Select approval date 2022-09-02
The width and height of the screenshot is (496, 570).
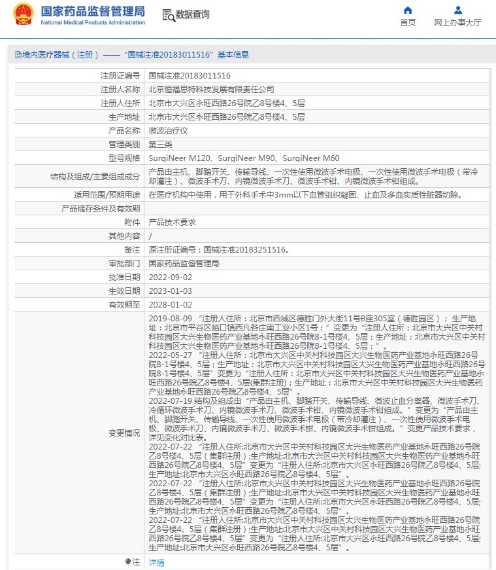(x=171, y=277)
